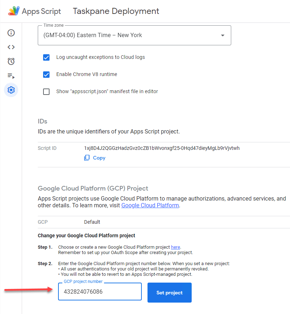Screen dimensions: 290x314
Task: Click the Google Cloud Platform (GCP) Project heading
Action: (x=93, y=188)
